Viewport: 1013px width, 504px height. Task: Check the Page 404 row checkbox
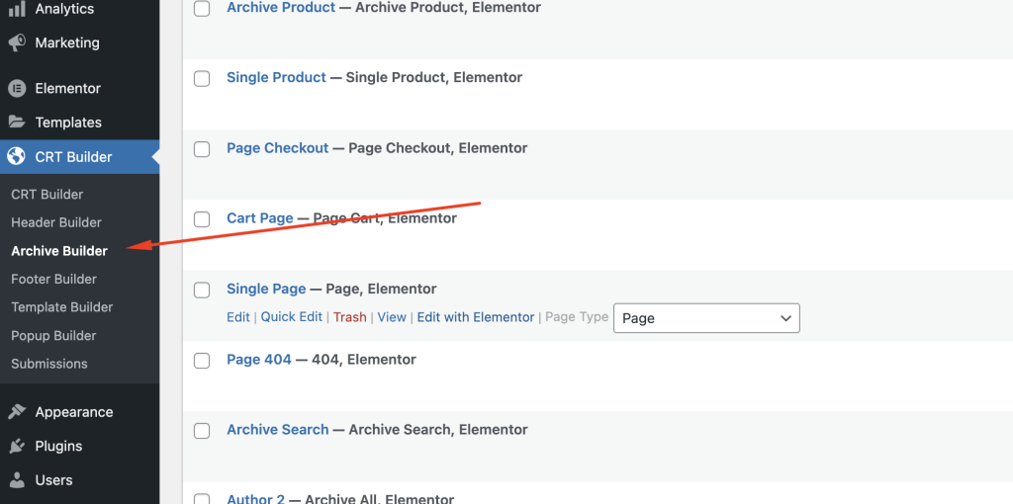point(202,361)
